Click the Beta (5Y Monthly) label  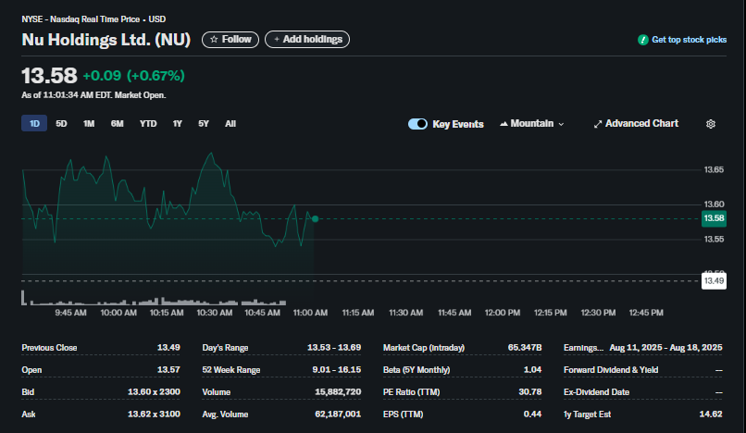[x=417, y=370]
